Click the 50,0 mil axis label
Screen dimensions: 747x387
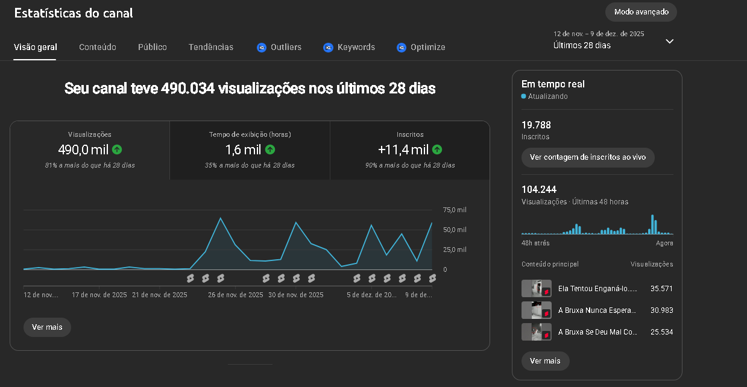coord(455,230)
